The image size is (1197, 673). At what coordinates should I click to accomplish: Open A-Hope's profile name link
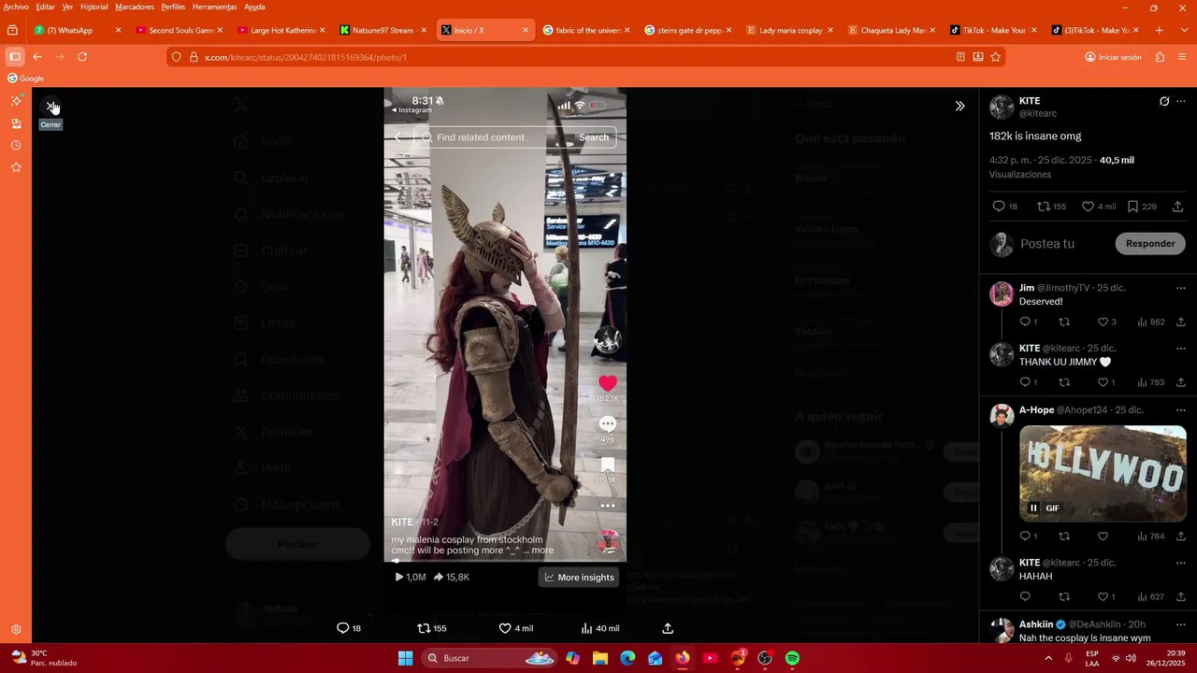(x=1036, y=409)
